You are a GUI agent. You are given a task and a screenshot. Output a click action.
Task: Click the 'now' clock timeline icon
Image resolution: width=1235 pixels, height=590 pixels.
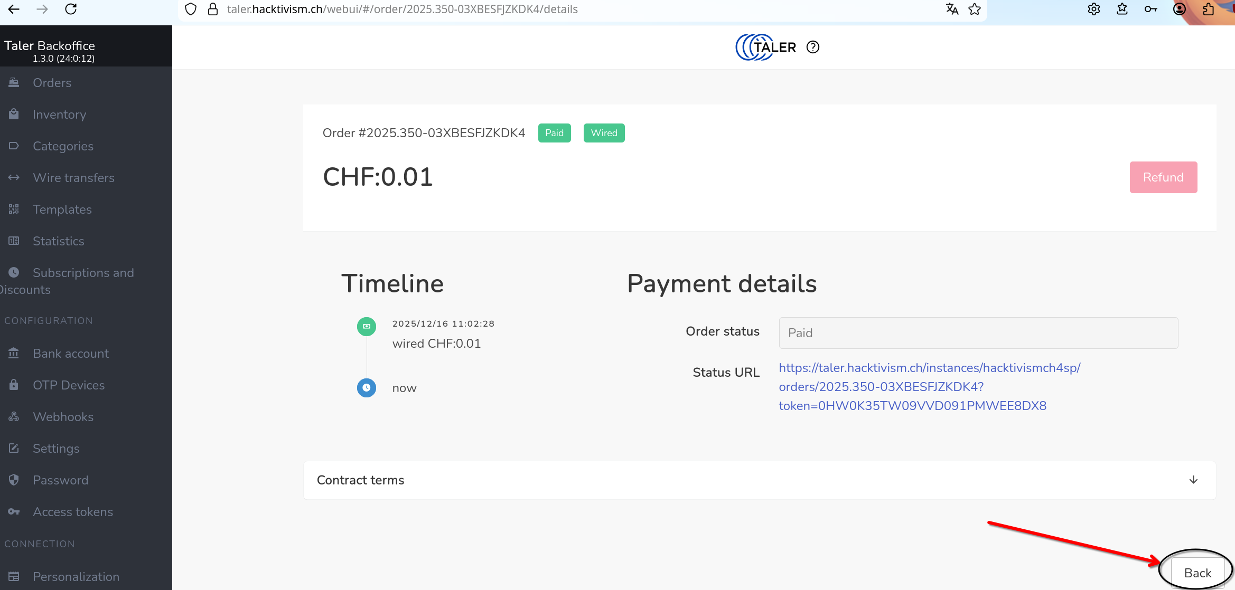(x=367, y=388)
